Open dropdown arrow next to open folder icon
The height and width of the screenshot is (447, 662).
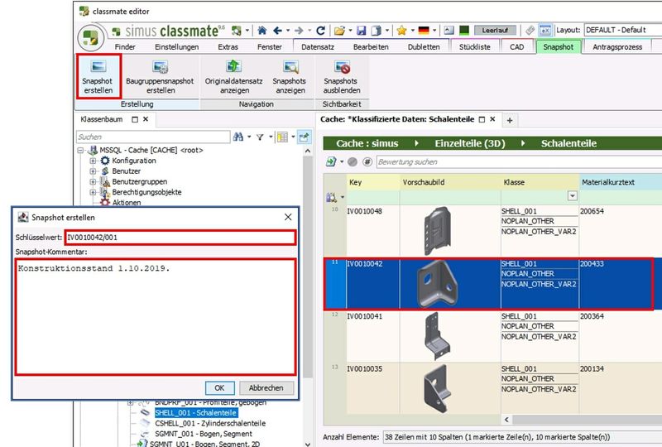[x=350, y=31]
